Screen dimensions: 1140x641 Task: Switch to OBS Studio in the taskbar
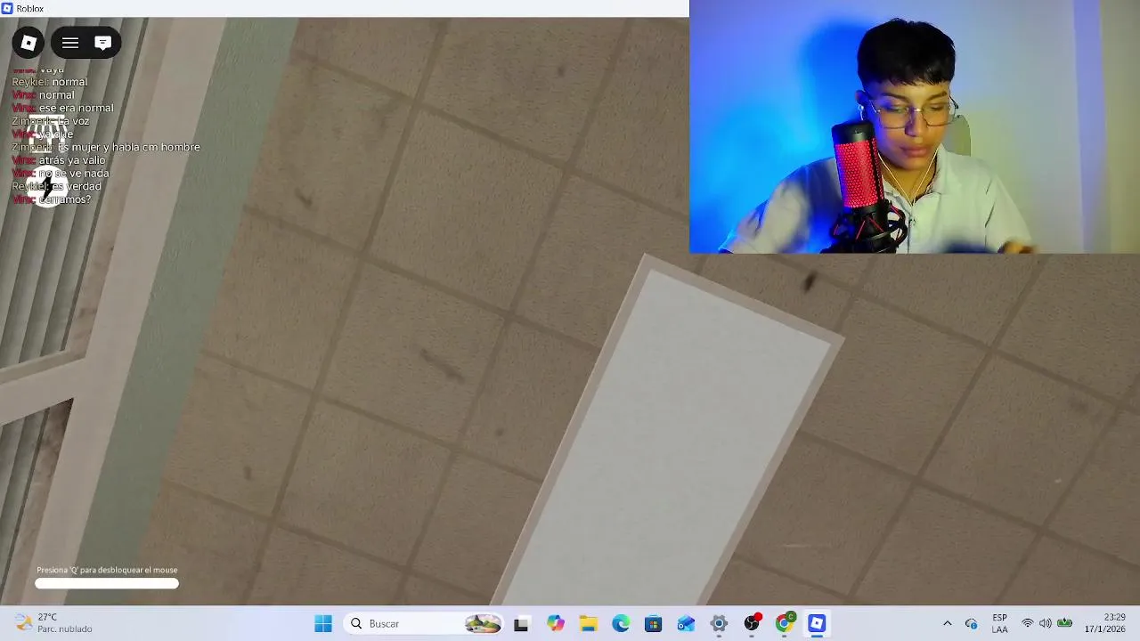[x=752, y=624]
